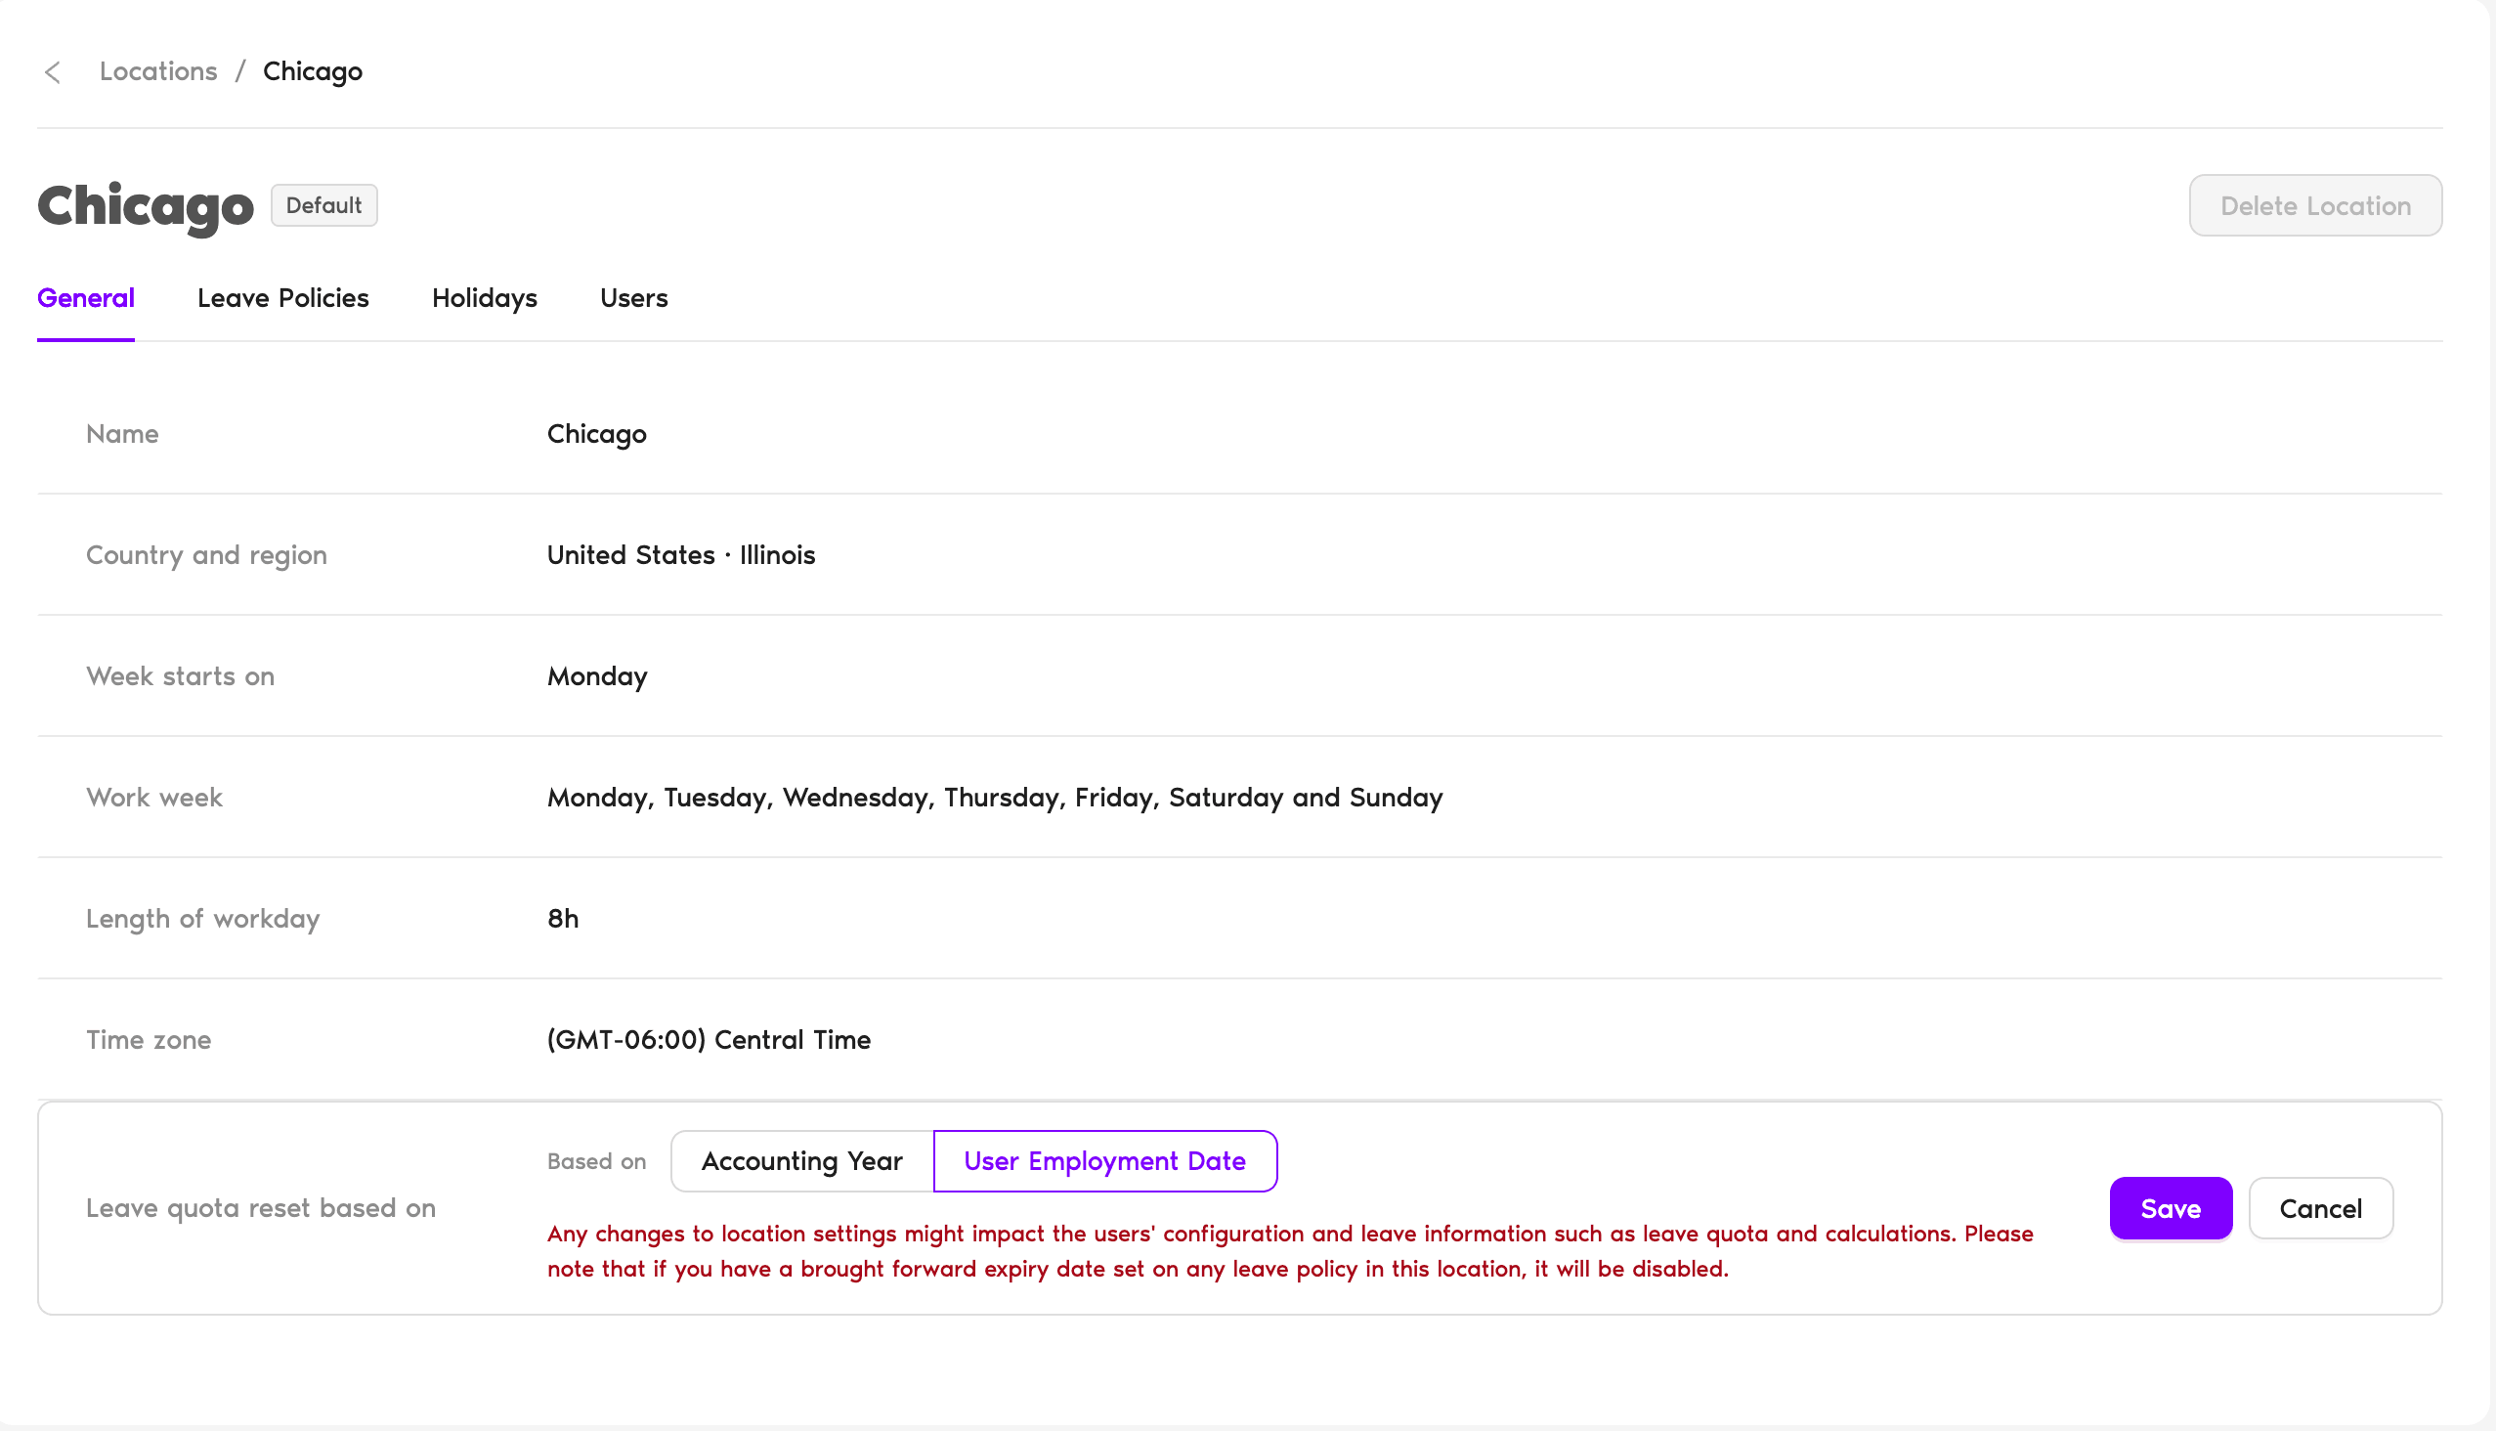Cancel the leave quota reset edit
The height and width of the screenshot is (1431, 2496).
(x=2321, y=1208)
